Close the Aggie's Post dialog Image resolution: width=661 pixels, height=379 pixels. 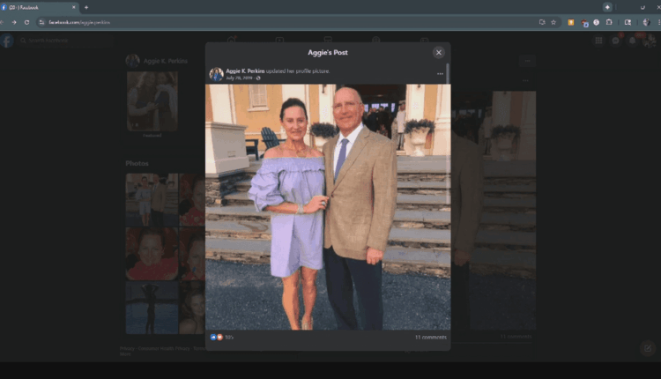pyautogui.click(x=438, y=53)
